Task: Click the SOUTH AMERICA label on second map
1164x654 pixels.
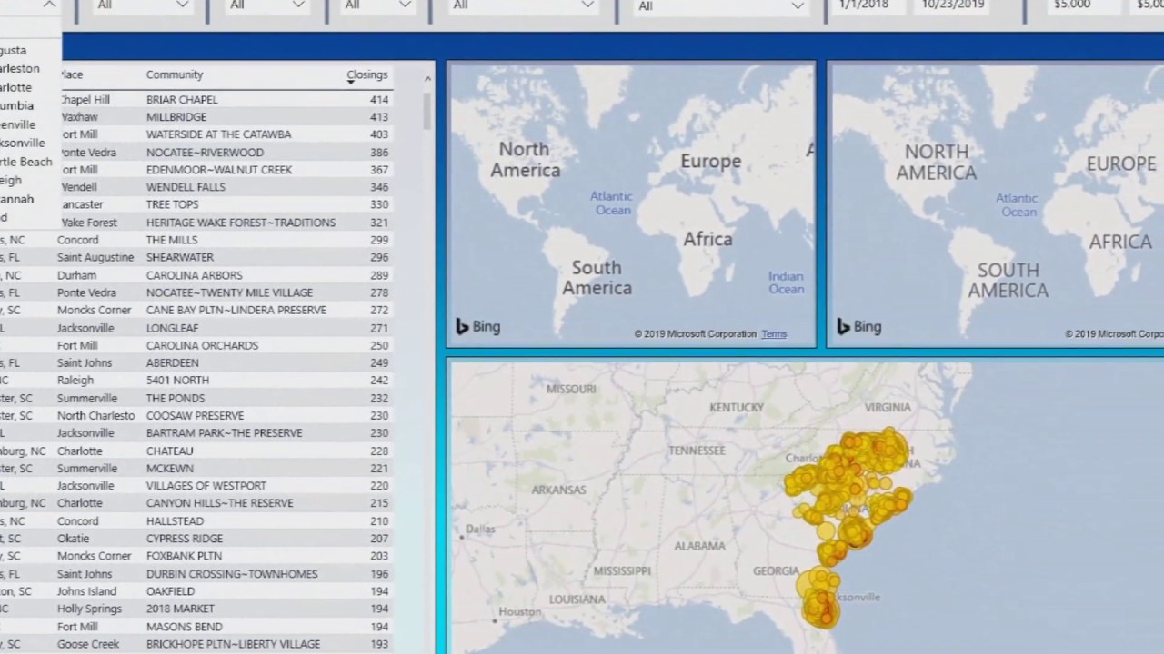Action: click(1008, 281)
